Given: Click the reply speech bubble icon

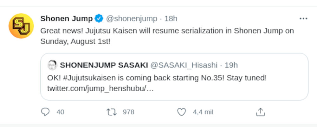Looking at the screenshot, I should [46, 112].
